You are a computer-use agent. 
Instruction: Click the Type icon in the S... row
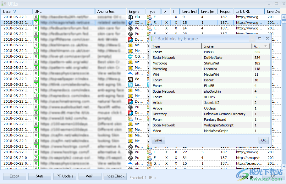[x=149, y=163]
